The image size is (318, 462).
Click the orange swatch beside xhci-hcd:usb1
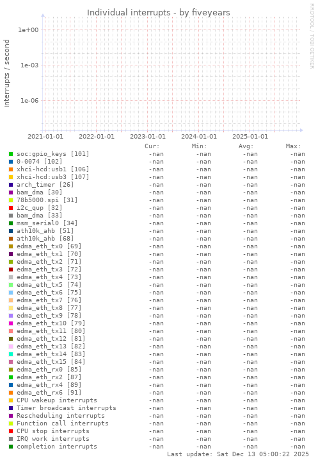(x=11, y=169)
